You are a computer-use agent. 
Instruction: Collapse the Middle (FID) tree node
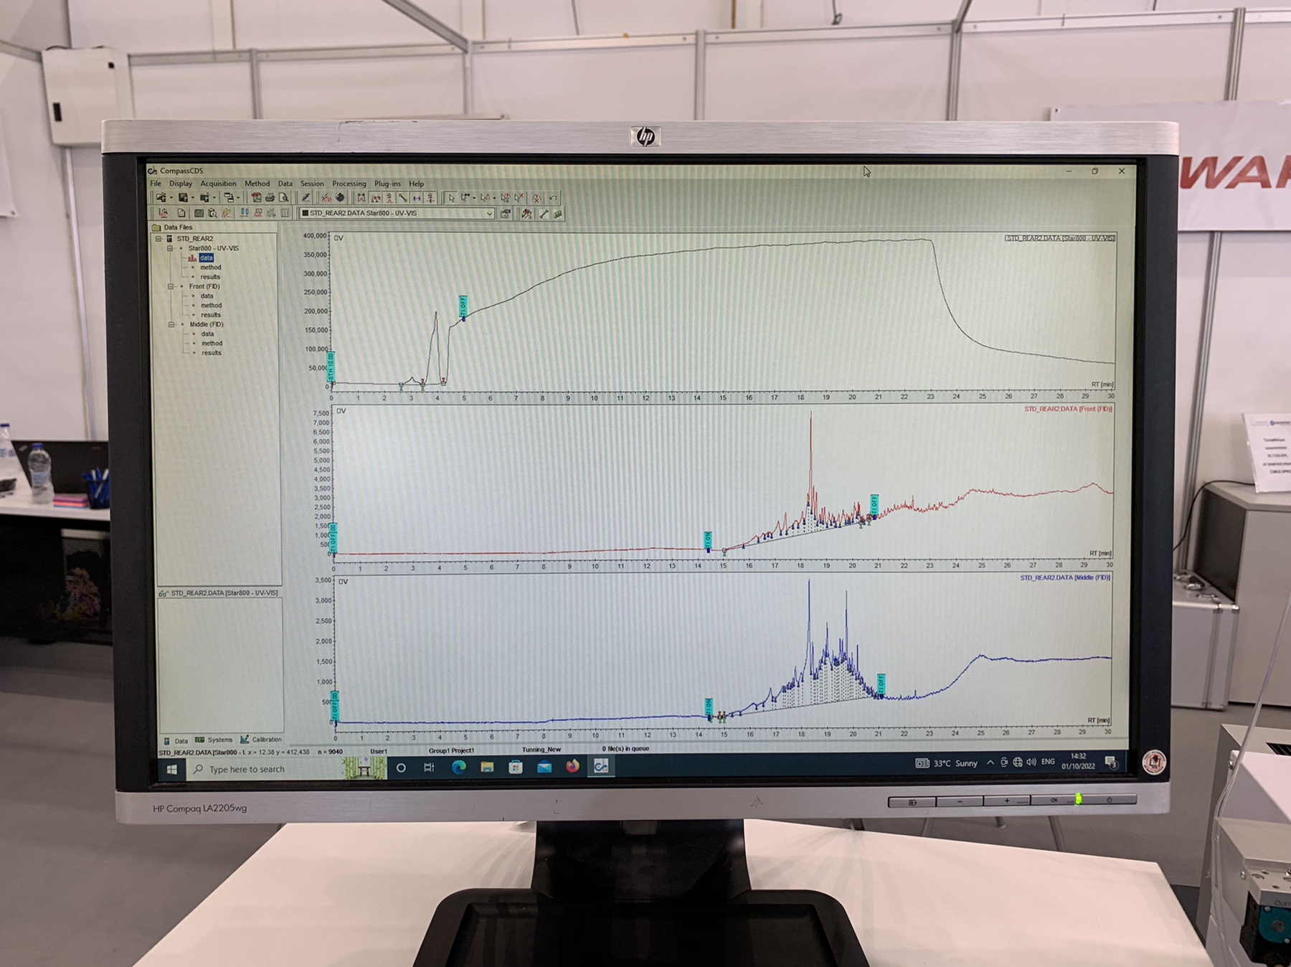(171, 324)
